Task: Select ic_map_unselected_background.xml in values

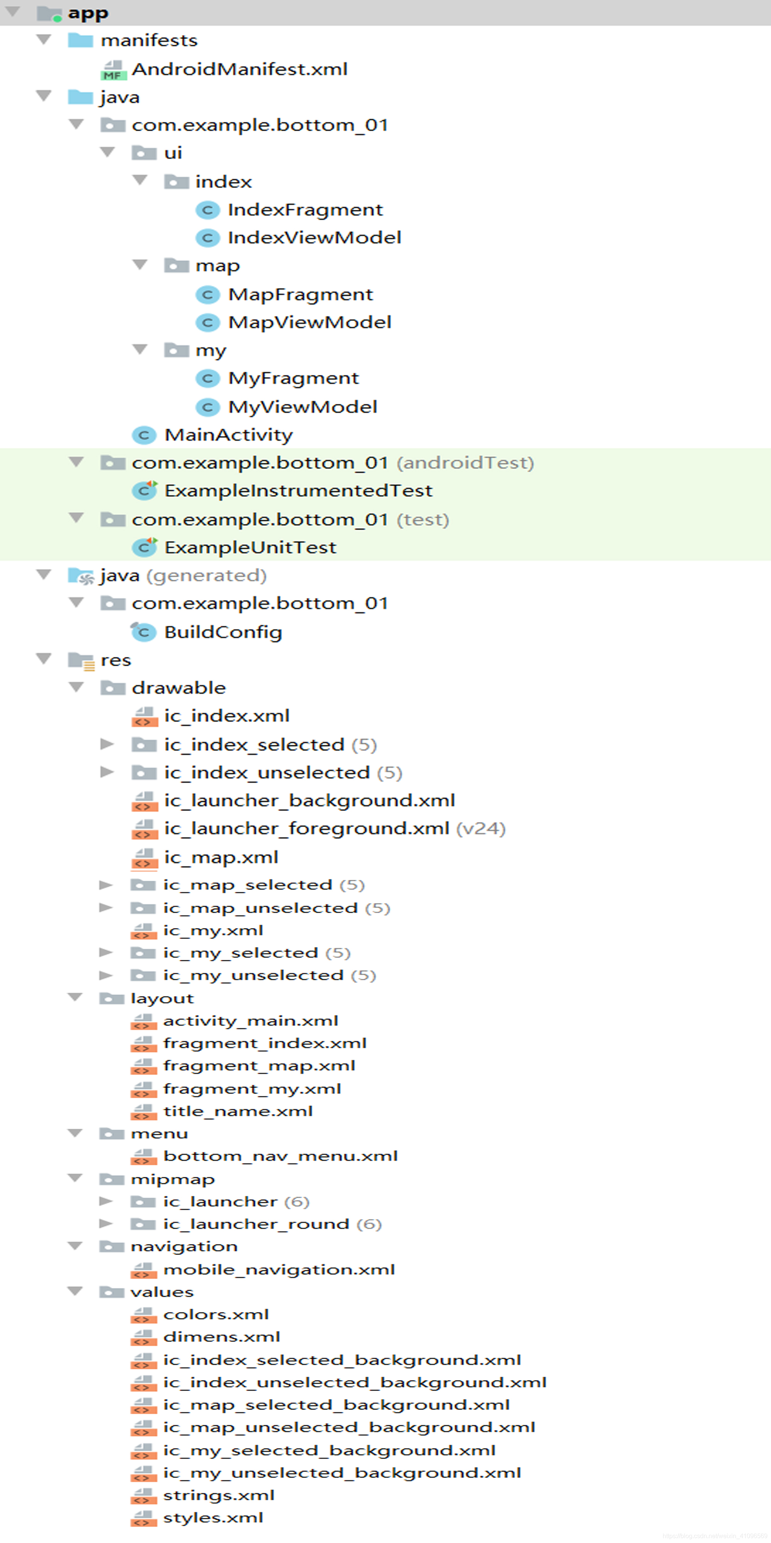Action: [x=349, y=1428]
